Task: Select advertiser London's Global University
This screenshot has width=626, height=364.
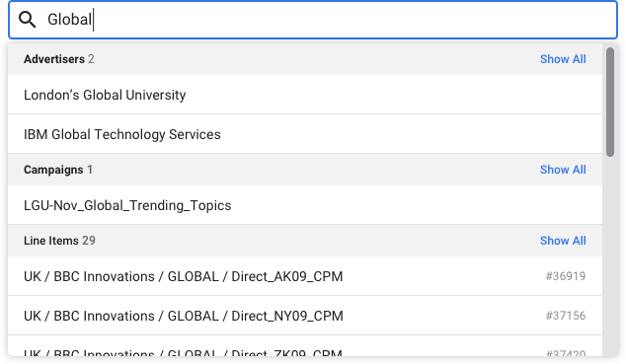Action: (305, 95)
